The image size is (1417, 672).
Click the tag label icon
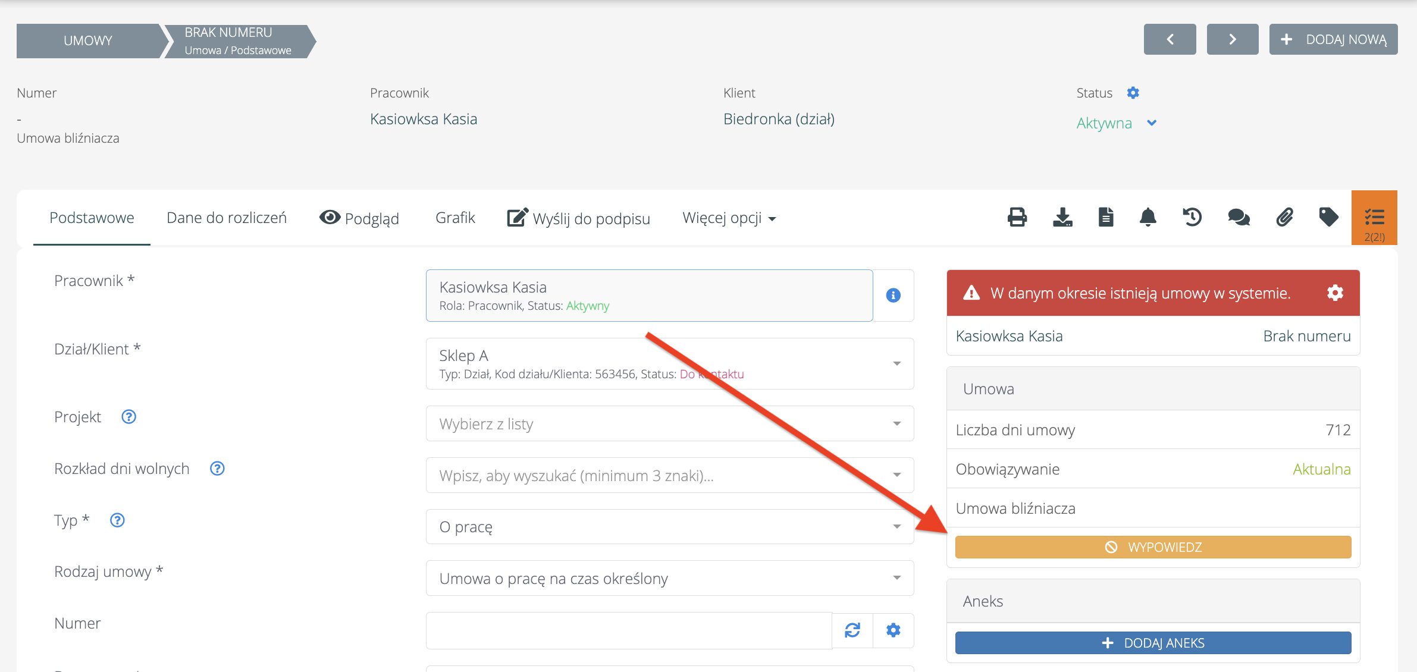click(x=1328, y=218)
